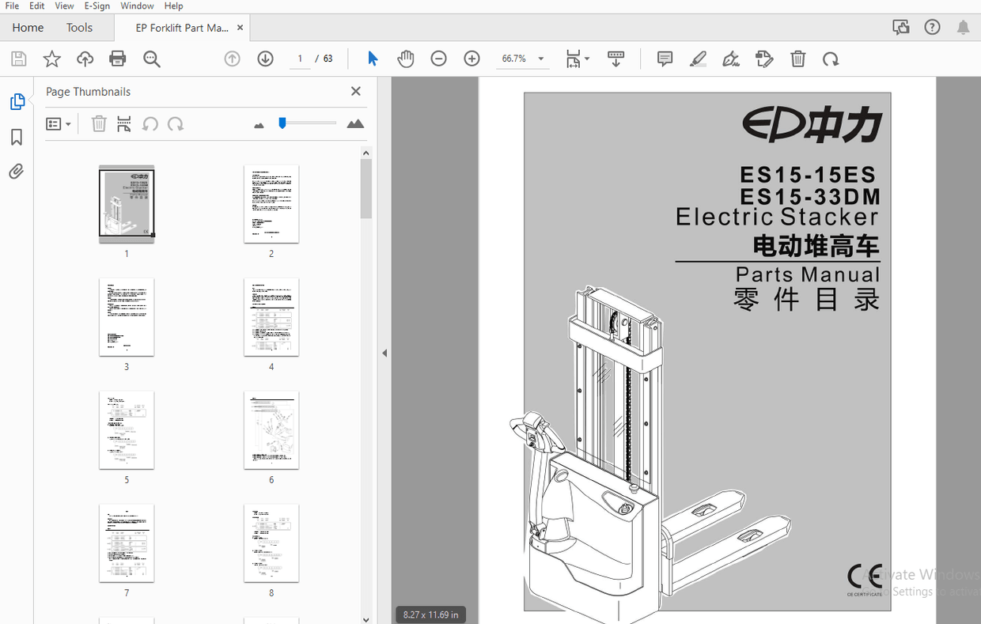Image resolution: width=981 pixels, height=624 pixels.
Task: Close the Page Thumbnails panel
Action: [x=355, y=91]
